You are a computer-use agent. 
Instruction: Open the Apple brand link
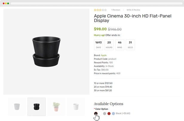(104, 55)
